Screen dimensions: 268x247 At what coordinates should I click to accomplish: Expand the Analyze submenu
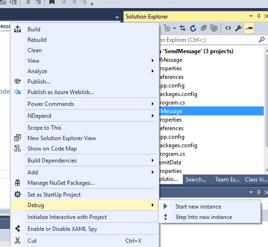(x=84, y=71)
